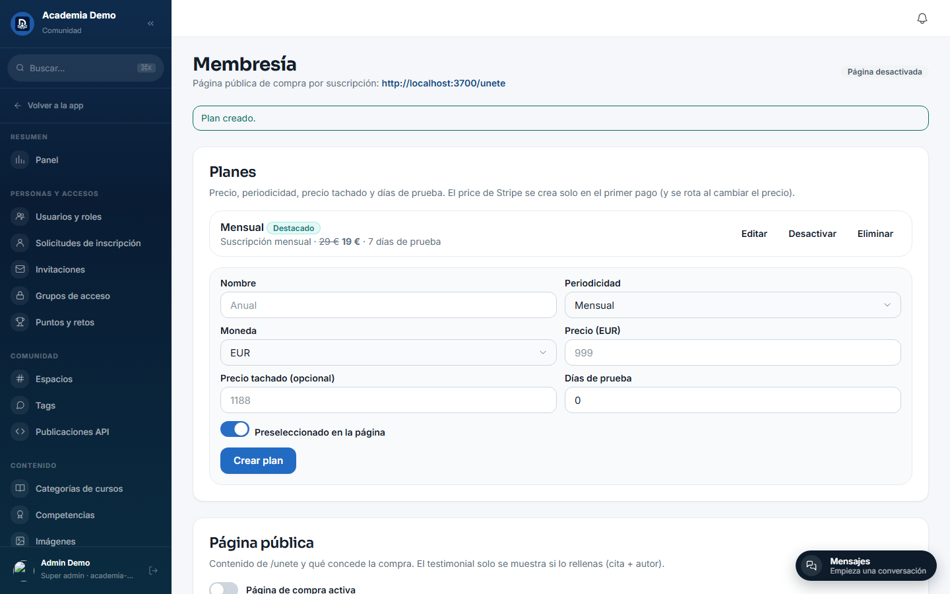The height and width of the screenshot is (594, 950).
Task: Click Editar on the Mensual plan
Action: click(754, 234)
